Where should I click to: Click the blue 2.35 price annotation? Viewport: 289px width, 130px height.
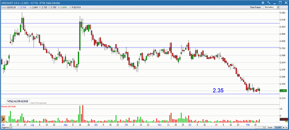pyautogui.click(x=218, y=90)
